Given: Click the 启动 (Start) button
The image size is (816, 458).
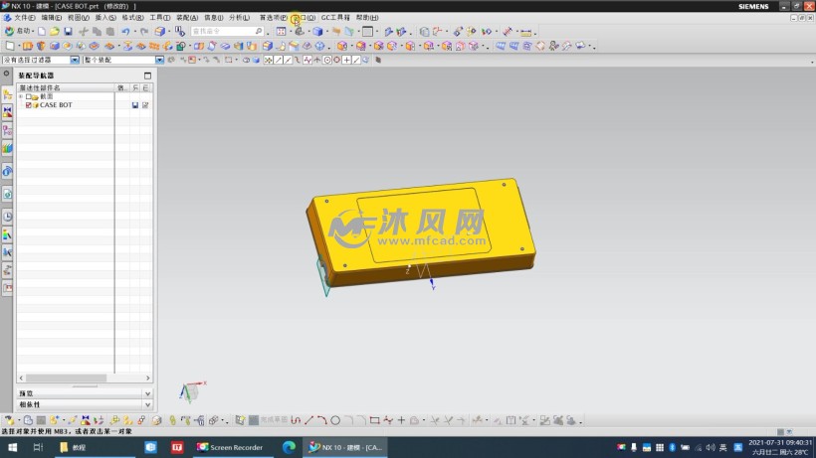Looking at the screenshot, I should click(19, 31).
